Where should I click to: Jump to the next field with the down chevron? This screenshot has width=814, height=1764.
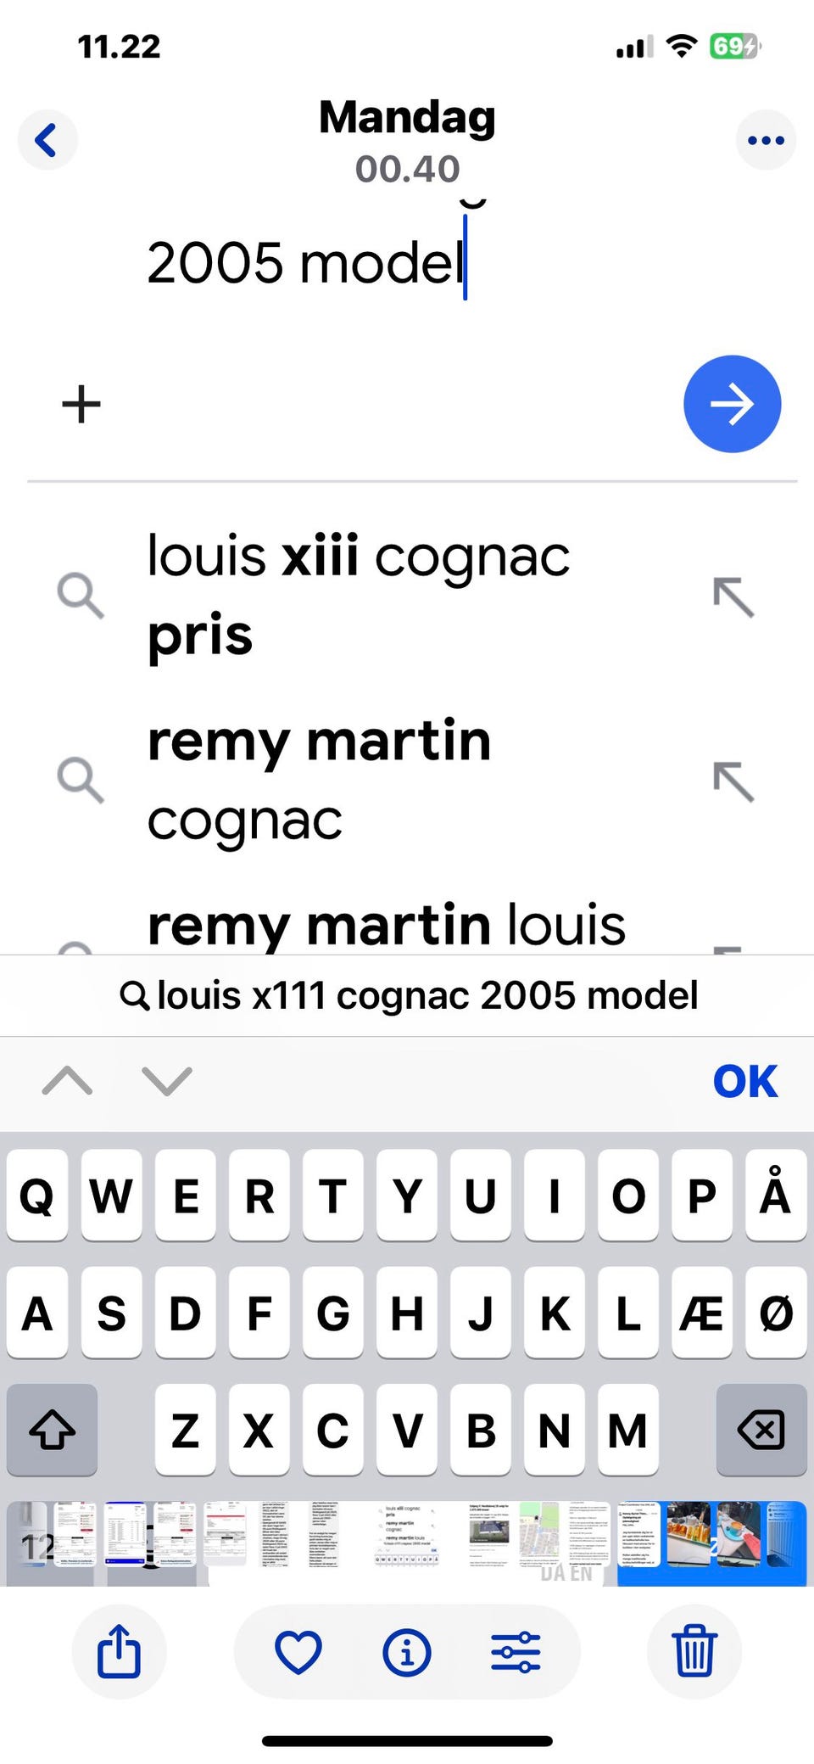(167, 1081)
